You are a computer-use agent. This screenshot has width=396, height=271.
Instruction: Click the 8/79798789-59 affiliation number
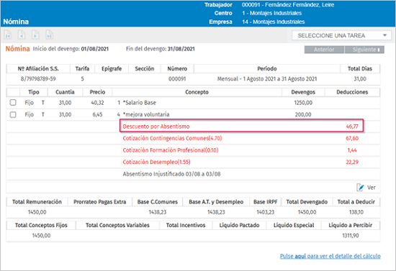tap(38, 79)
